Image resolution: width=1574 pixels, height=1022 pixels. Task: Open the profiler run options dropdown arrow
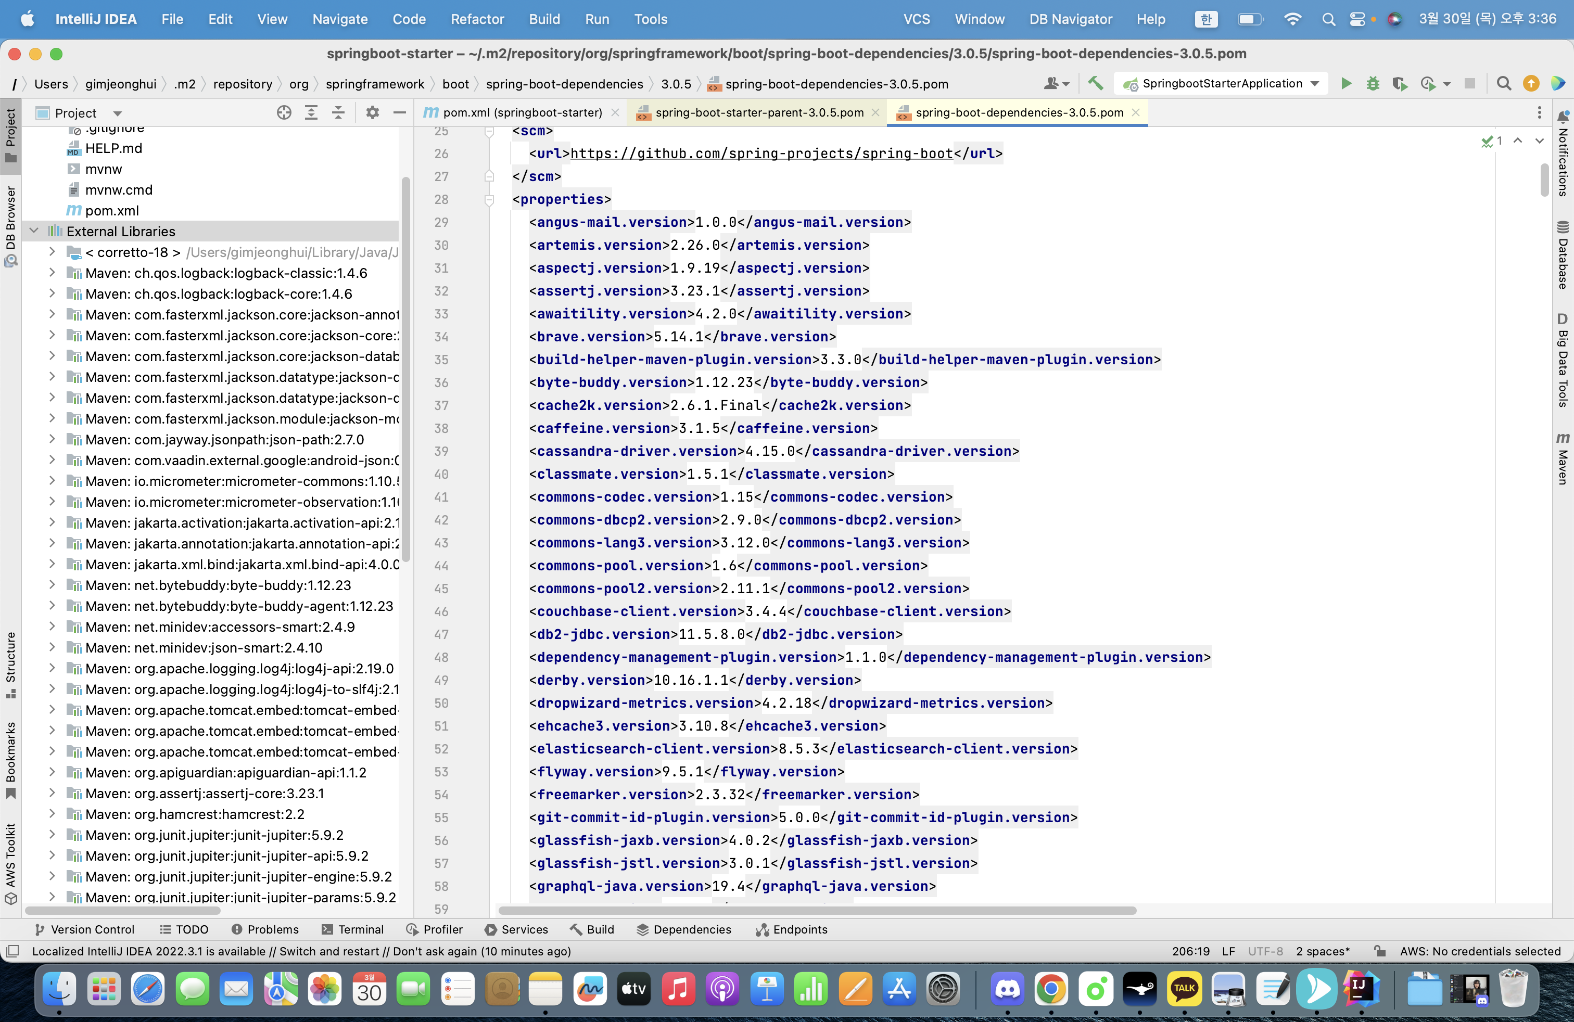click(x=1447, y=84)
